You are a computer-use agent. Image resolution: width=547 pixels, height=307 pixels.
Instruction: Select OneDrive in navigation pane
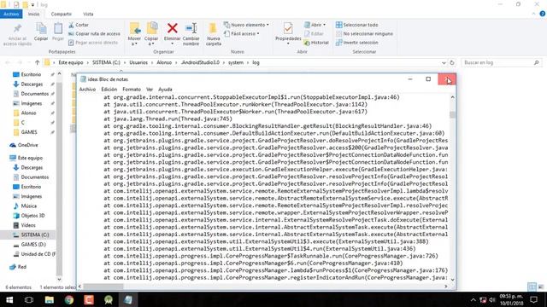coord(27,145)
